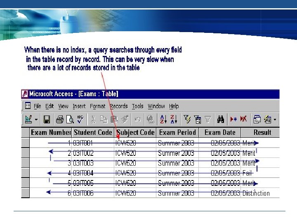Click the New Object AutoForm icon
The height and width of the screenshot is (222, 297).
[267, 120]
